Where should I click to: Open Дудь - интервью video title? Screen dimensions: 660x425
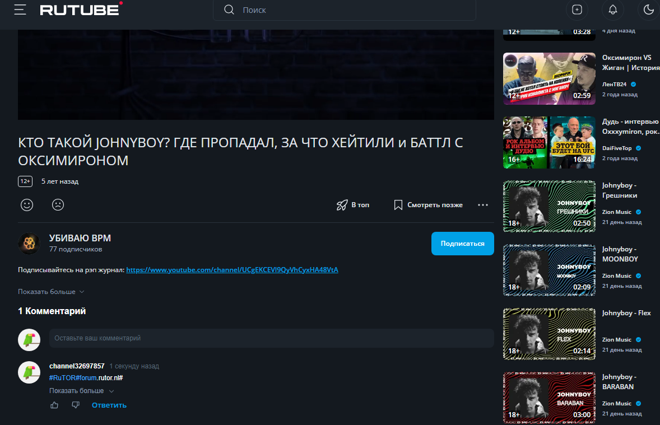click(x=630, y=127)
